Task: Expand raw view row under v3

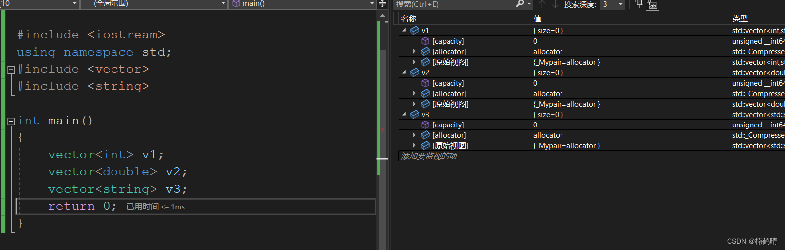Action: (x=414, y=145)
